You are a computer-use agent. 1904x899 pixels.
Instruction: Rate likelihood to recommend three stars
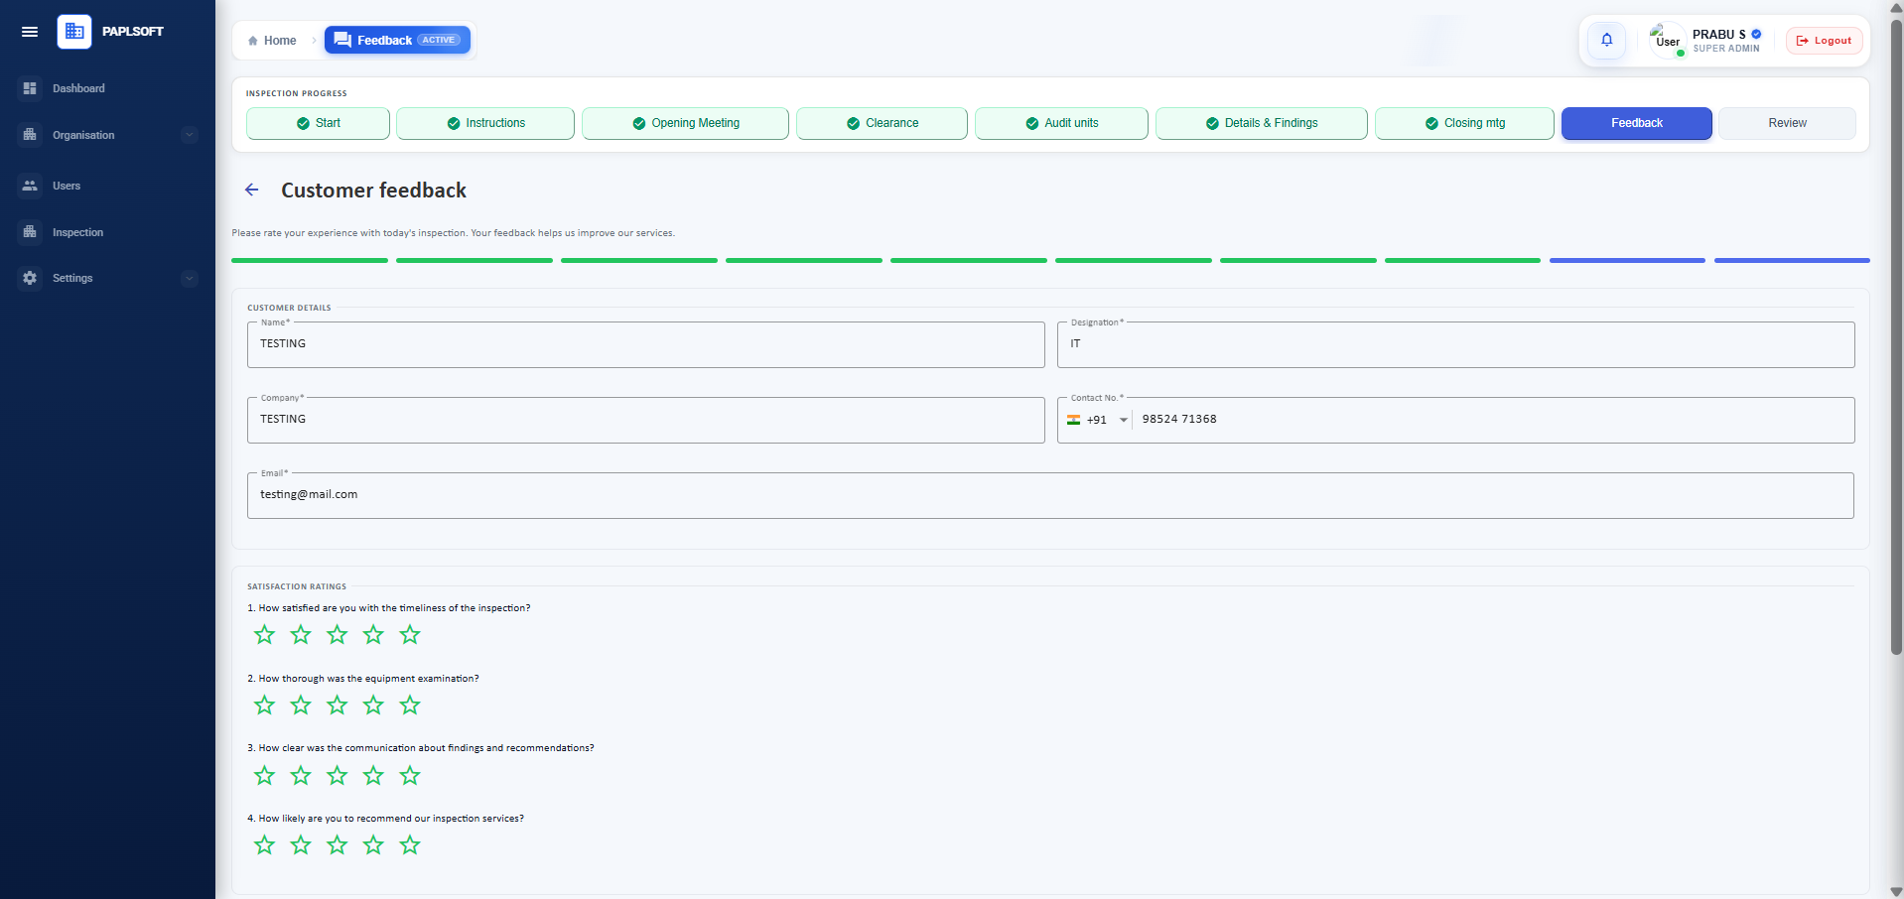338,845
